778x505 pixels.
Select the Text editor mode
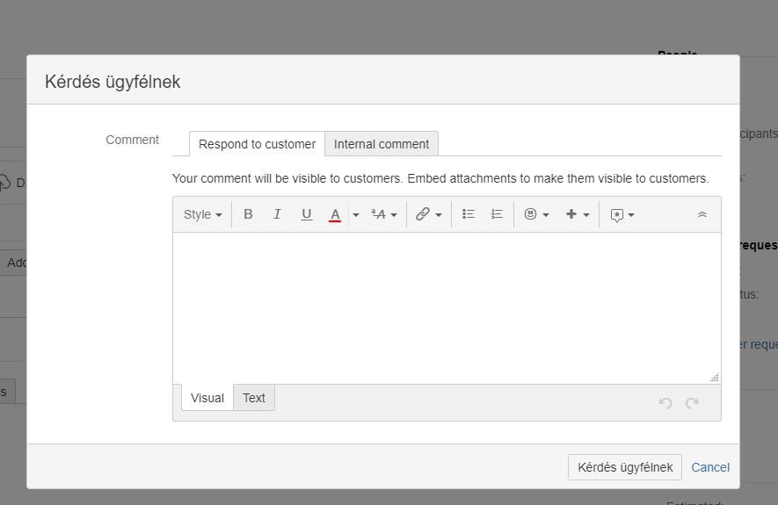[253, 398]
